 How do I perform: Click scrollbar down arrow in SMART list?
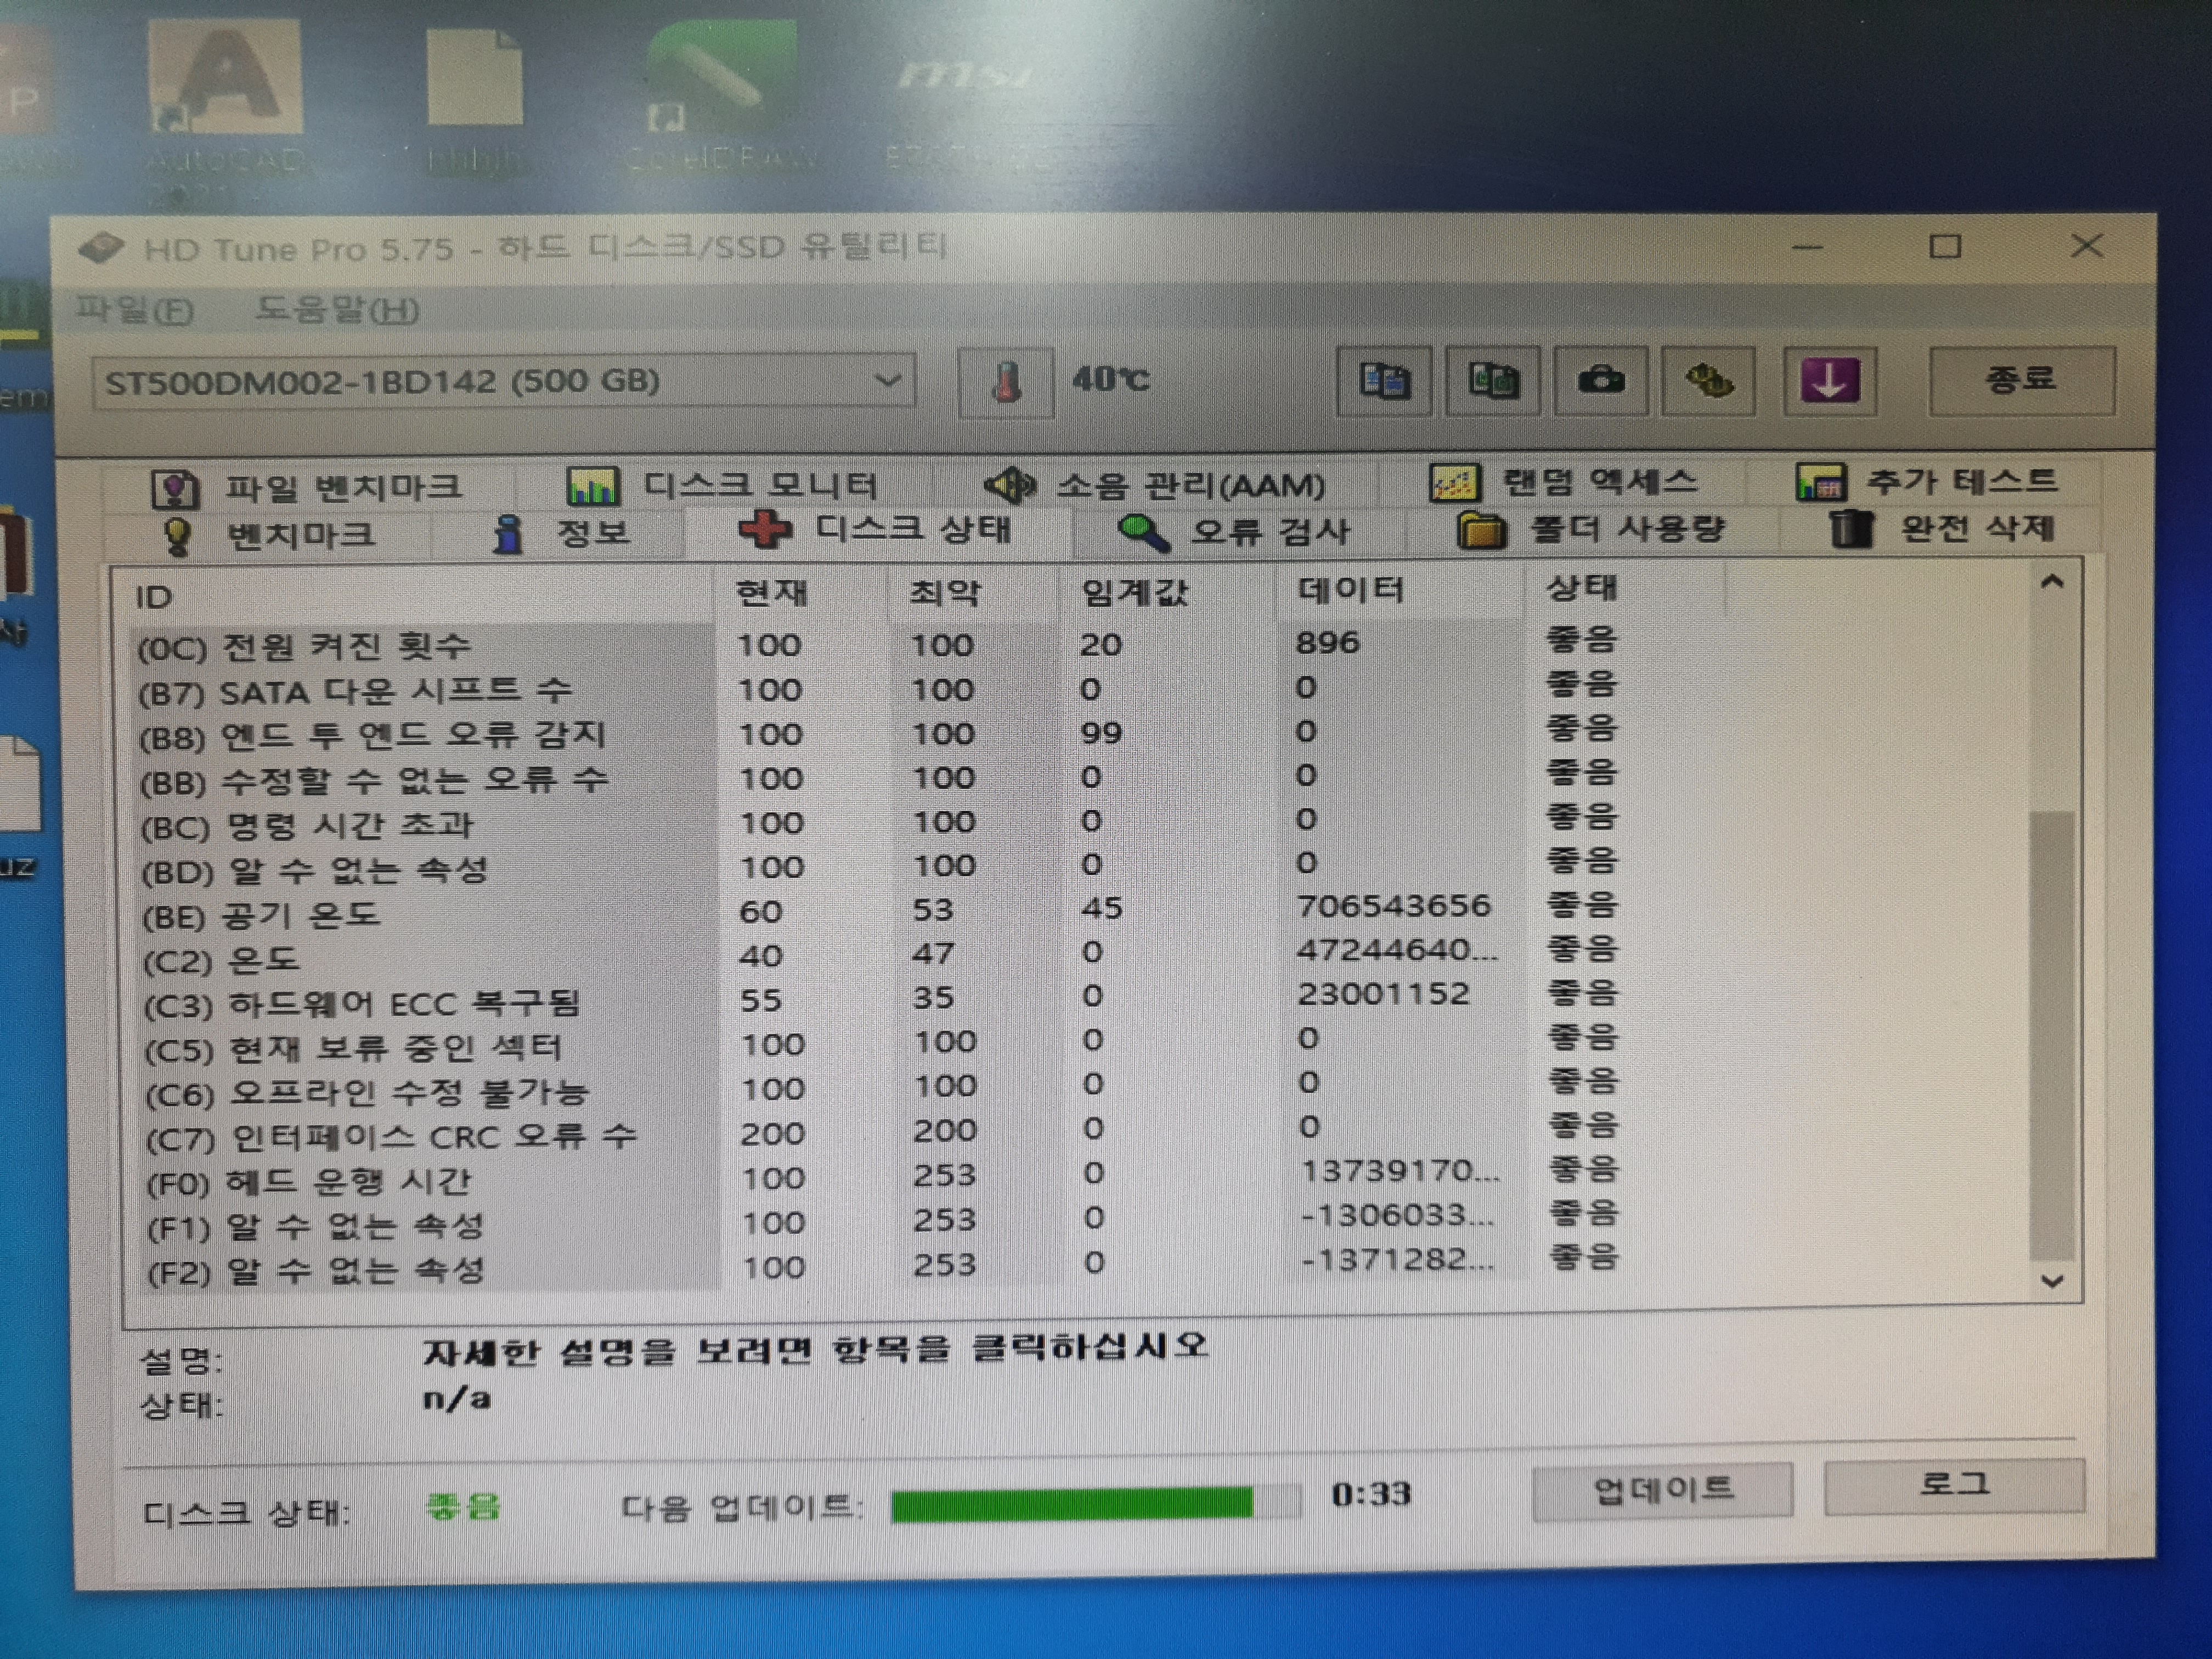point(2052,1281)
